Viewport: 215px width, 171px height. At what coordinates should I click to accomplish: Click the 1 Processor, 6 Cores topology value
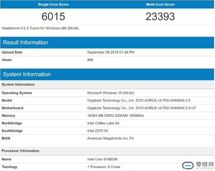104,167
